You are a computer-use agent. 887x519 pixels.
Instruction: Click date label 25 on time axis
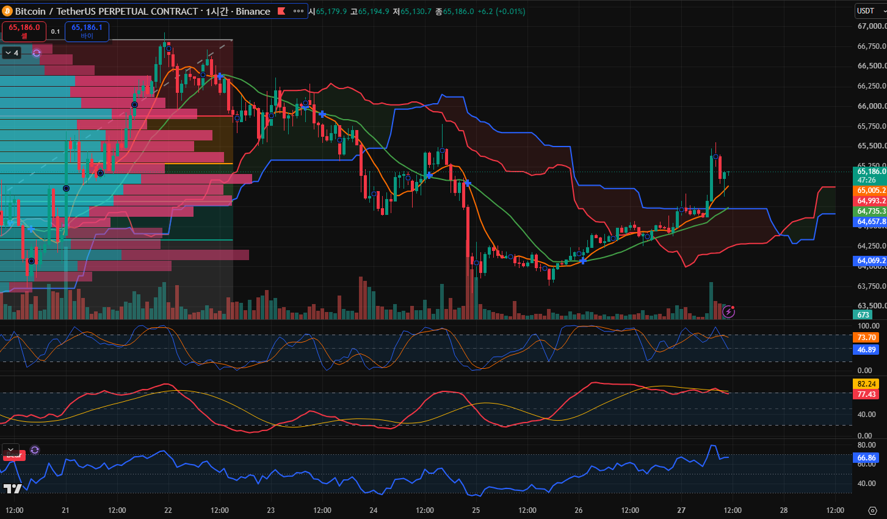(x=476, y=510)
